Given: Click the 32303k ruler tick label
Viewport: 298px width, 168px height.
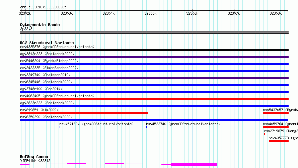Looking at the screenshot, I should 67,13.
